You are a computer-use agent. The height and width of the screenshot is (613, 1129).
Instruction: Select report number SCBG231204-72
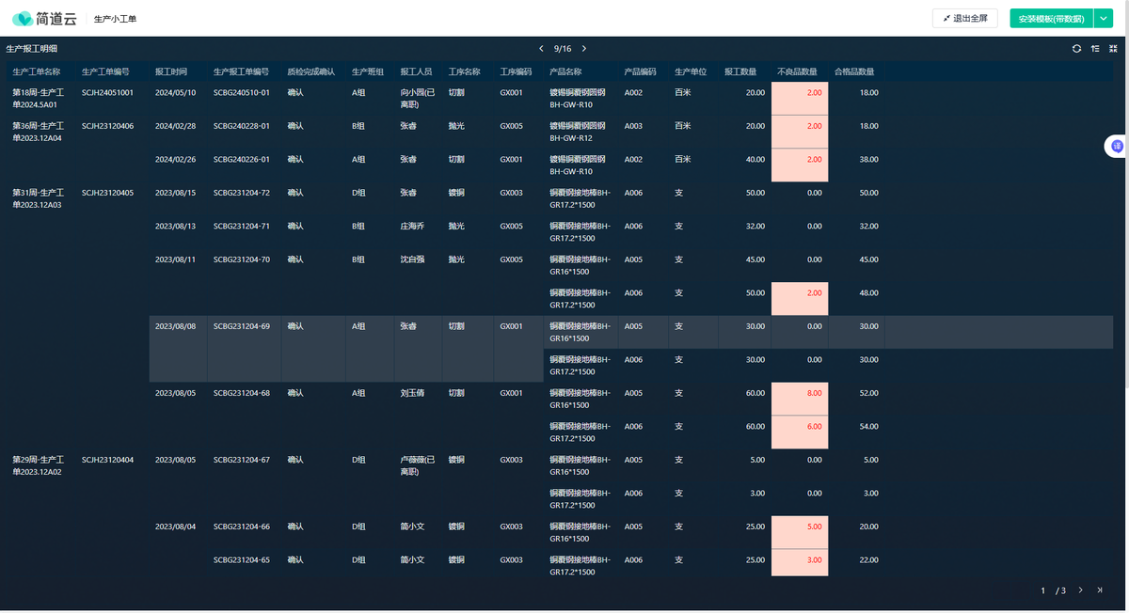point(242,193)
